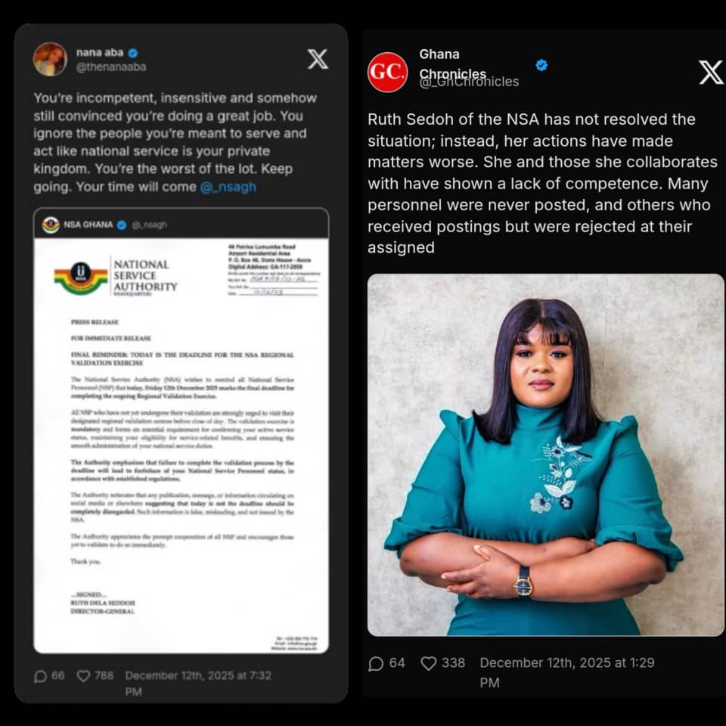726x726 pixels.
Task: Click the X logo on nana aba's post
Action: click(x=318, y=59)
